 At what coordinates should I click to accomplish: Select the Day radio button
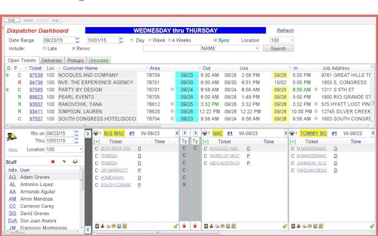(132, 40)
